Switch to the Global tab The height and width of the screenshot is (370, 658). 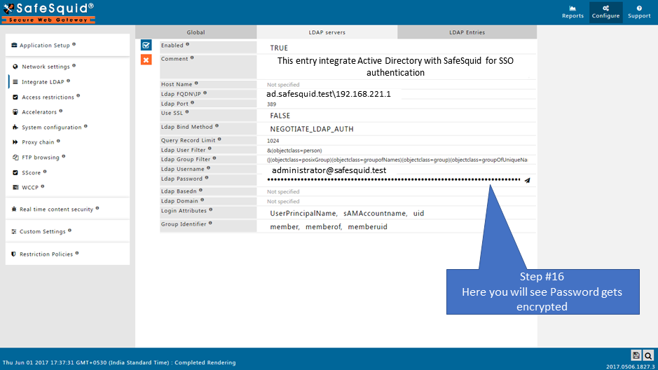click(x=196, y=32)
